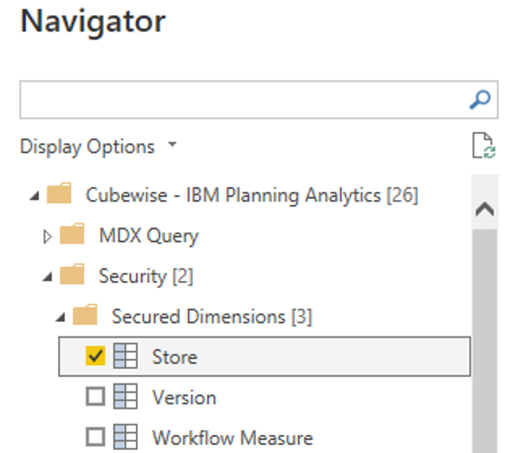
Task: Uncheck the Store checkbox
Action: (x=95, y=355)
